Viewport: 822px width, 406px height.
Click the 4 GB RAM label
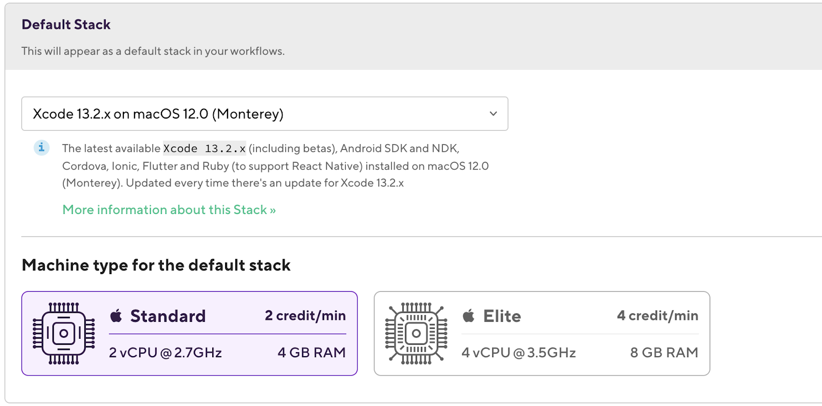311,353
